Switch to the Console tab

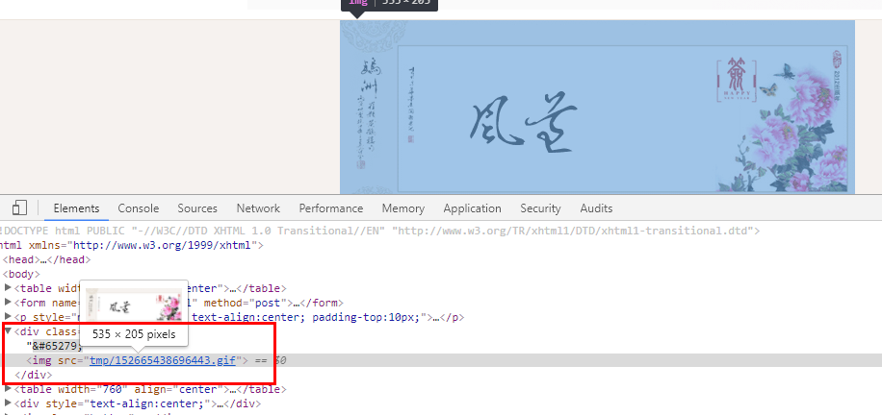coord(139,208)
